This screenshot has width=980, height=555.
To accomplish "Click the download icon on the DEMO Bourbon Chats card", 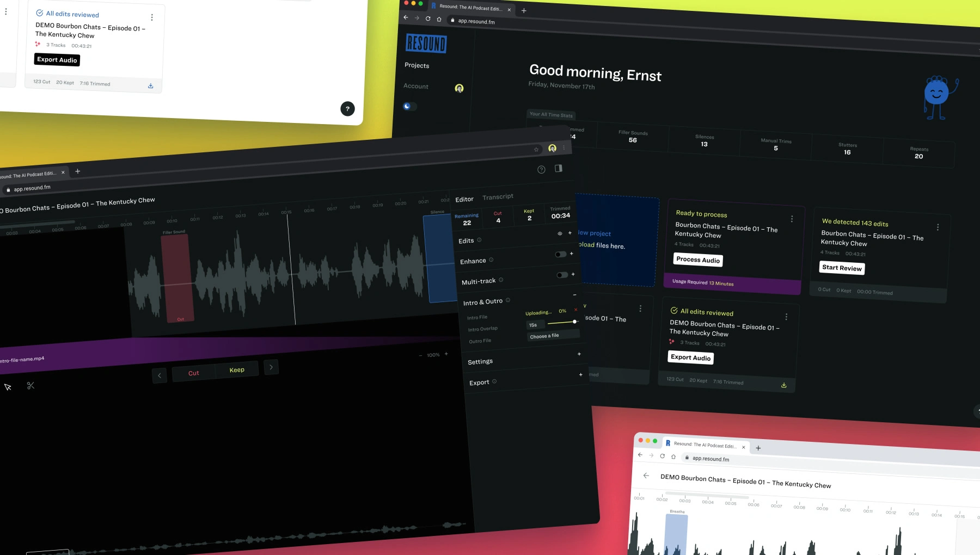I will pos(783,384).
